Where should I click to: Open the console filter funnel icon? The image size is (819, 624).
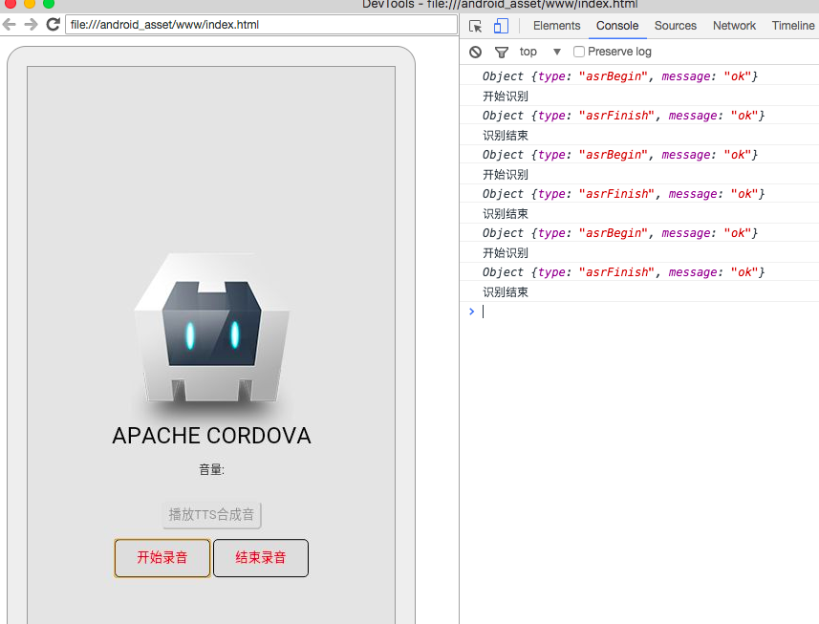(501, 52)
